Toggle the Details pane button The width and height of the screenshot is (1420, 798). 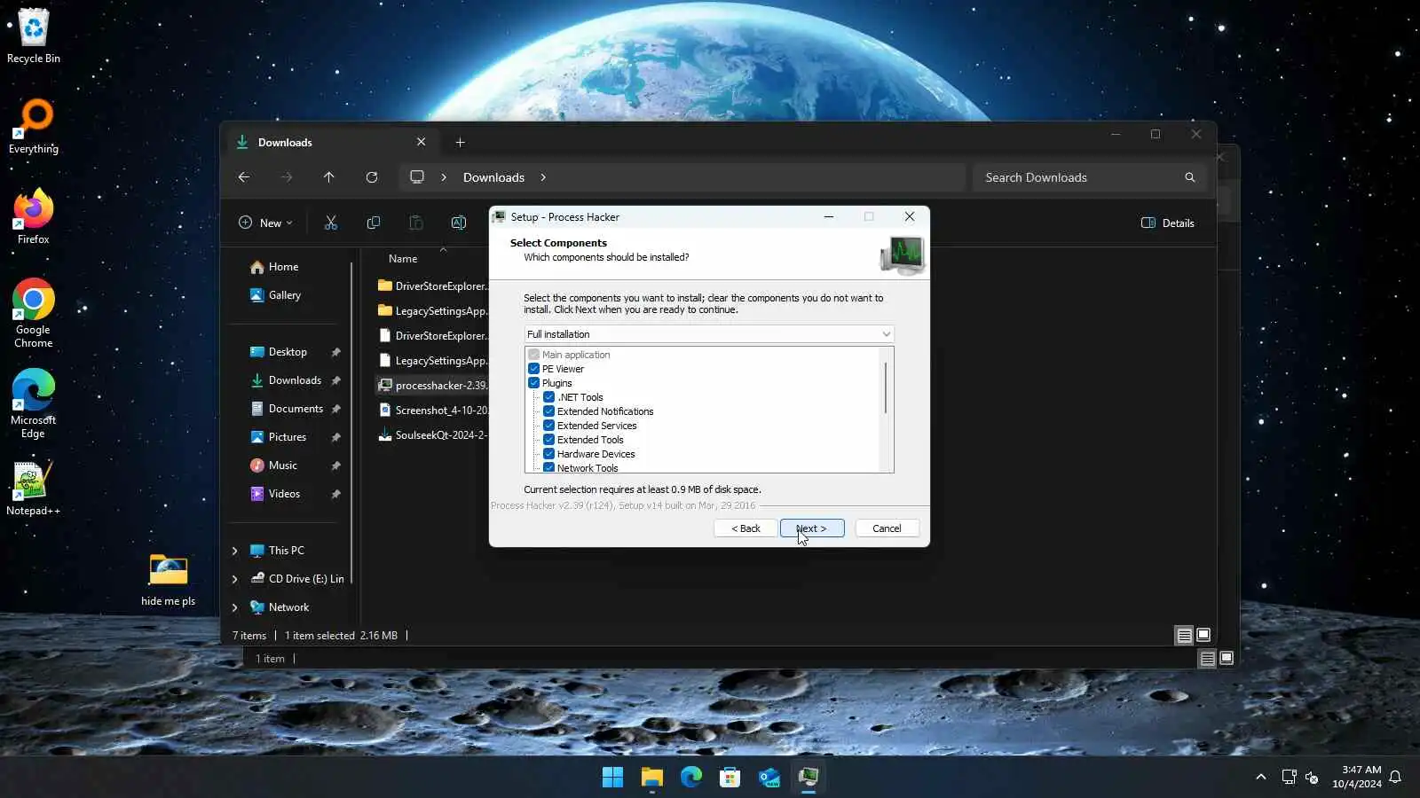pos(1168,223)
